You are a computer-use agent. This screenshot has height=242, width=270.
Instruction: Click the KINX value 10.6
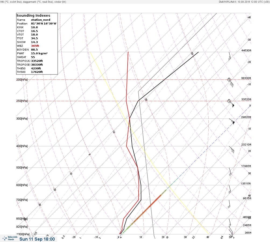pos(34,27)
